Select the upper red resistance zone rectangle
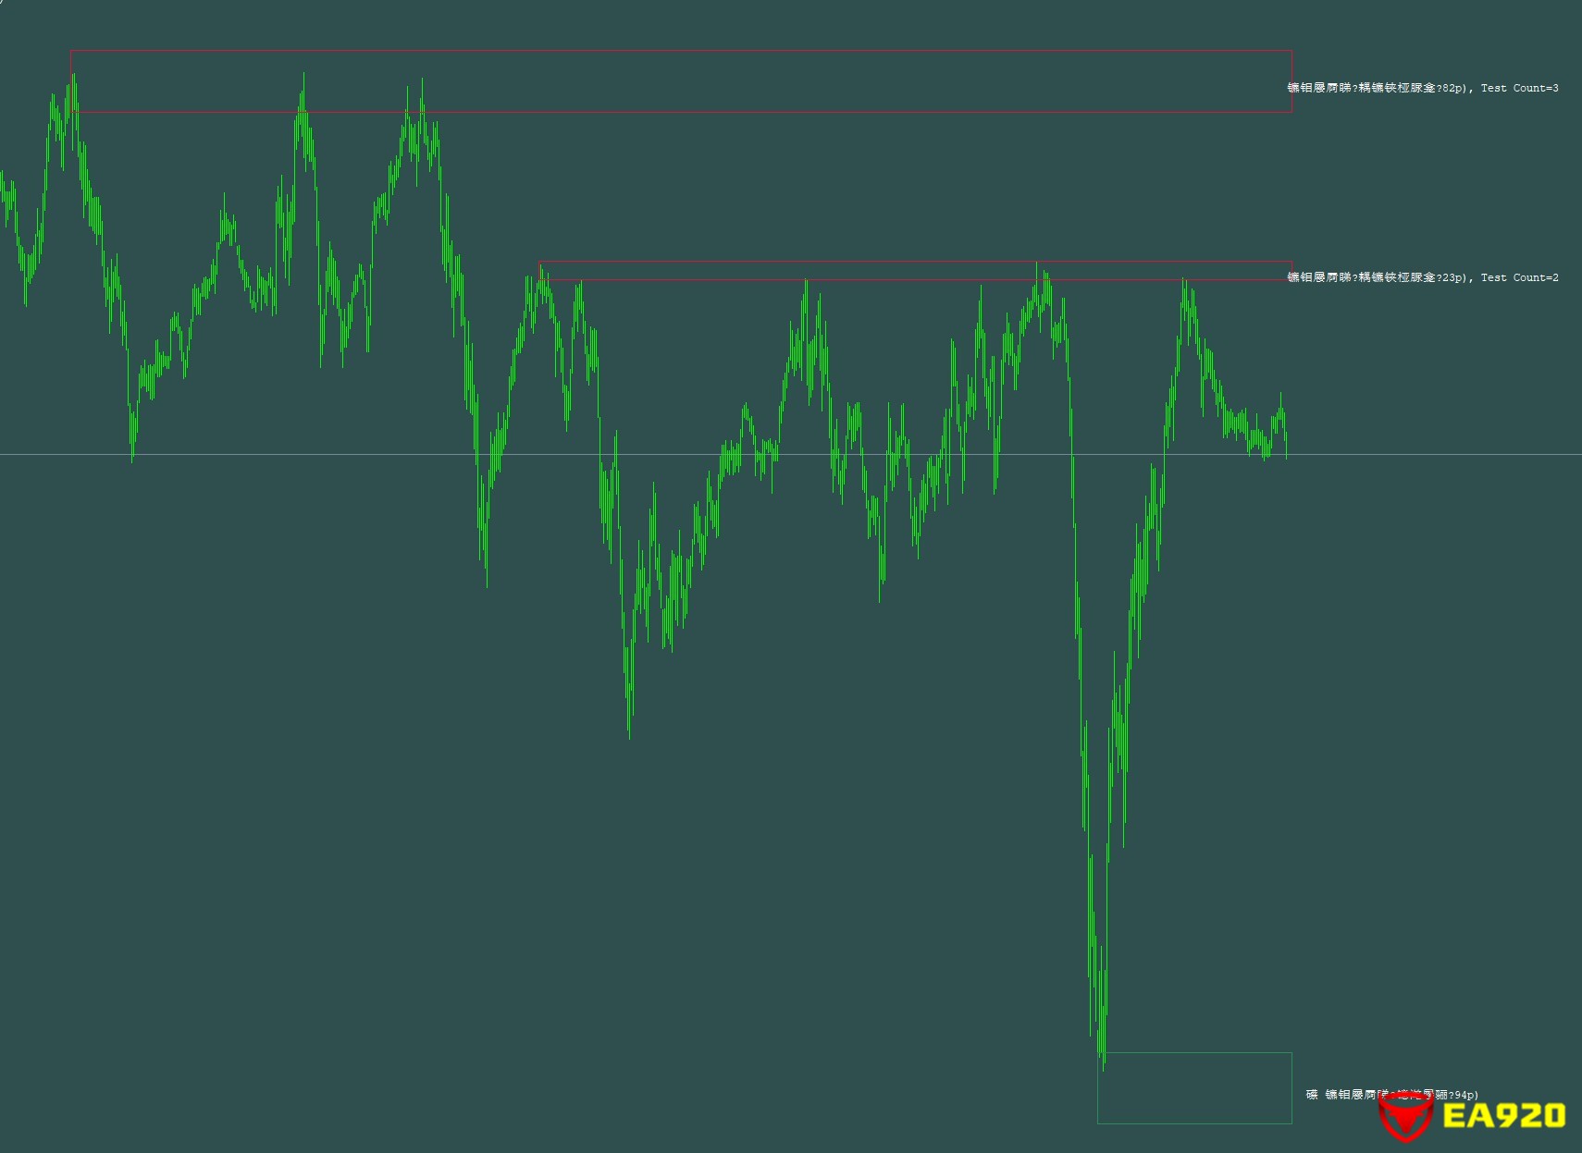 coord(681,51)
